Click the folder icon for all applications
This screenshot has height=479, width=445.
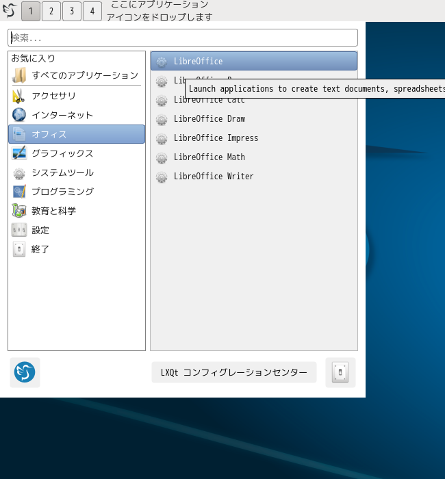pos(19,75)
